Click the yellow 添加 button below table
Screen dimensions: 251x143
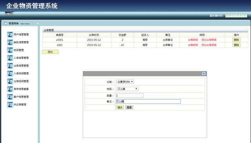pyautogui.click(x=50, y=52)
